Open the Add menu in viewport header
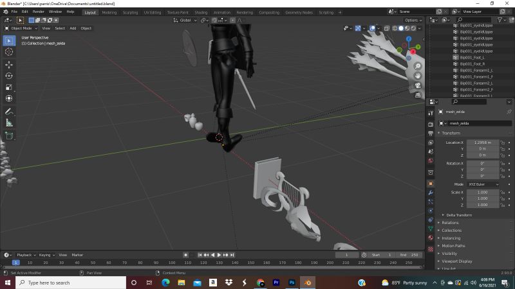Screen dimensions: 515x289 tap(73, 28)
